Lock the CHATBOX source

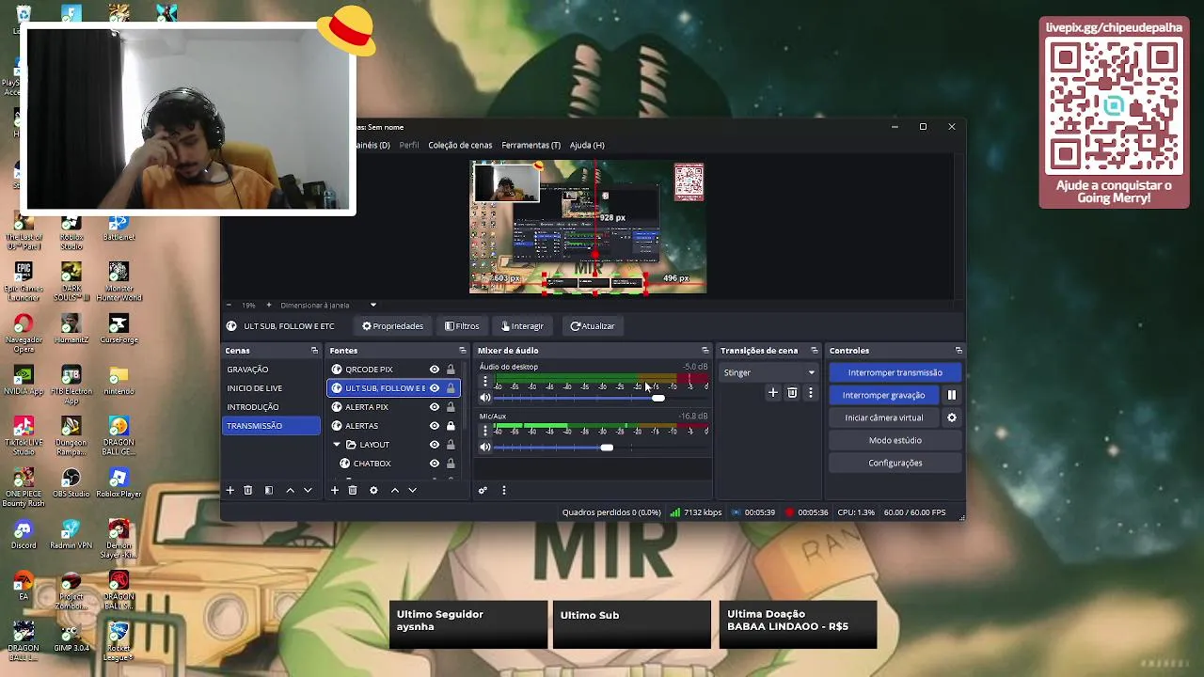pyautogui.click(x=451, y=464)
